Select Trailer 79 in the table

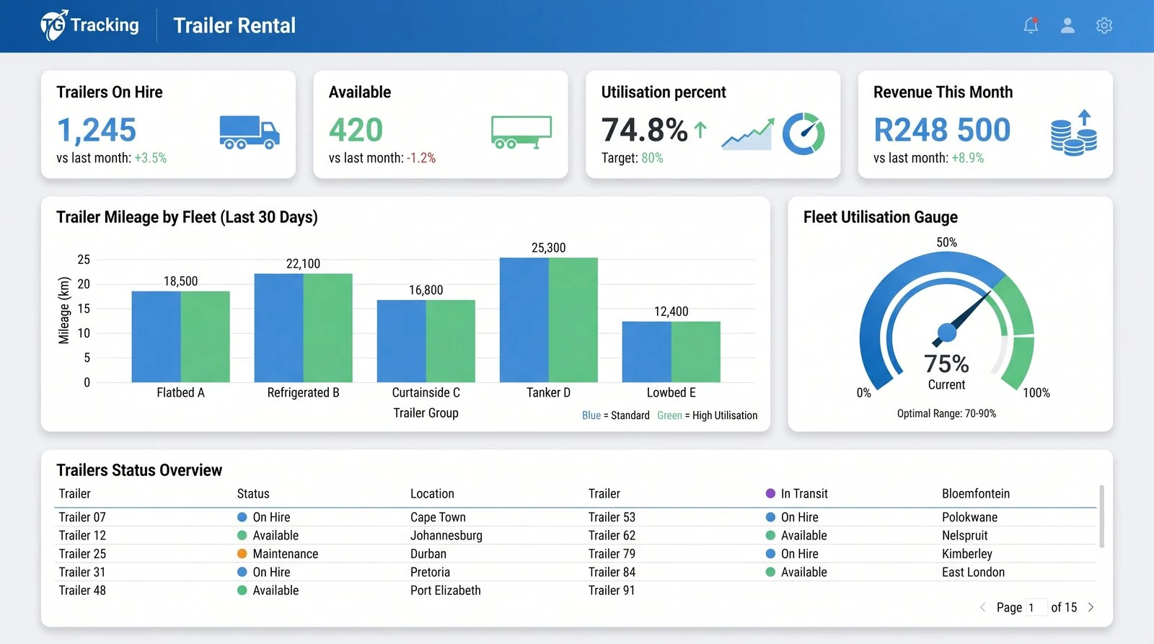point(612,554)
